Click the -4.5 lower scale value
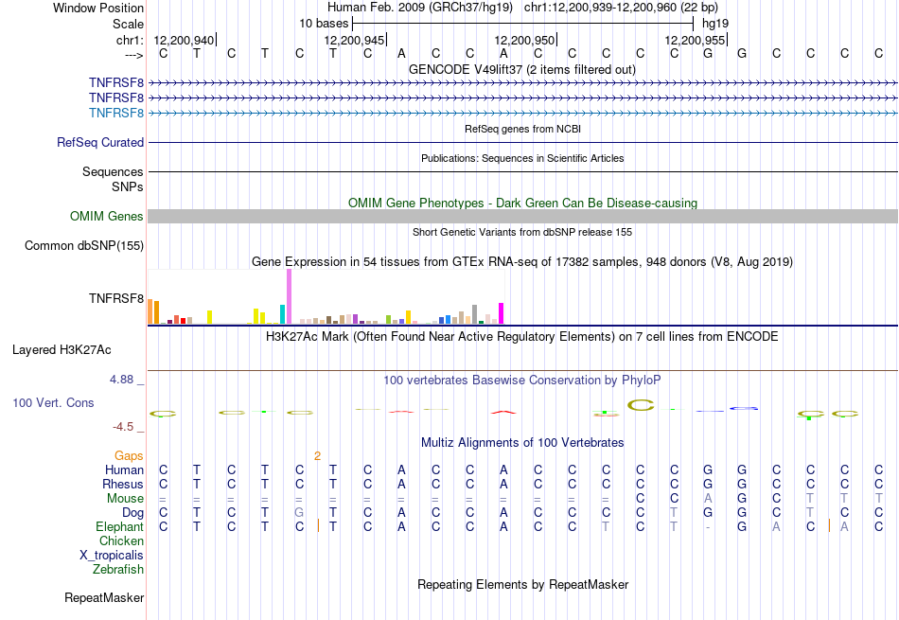This screenshot has height=620, width=899. 123,427
